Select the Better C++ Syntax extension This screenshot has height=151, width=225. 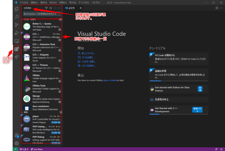[x=42, y=27]
